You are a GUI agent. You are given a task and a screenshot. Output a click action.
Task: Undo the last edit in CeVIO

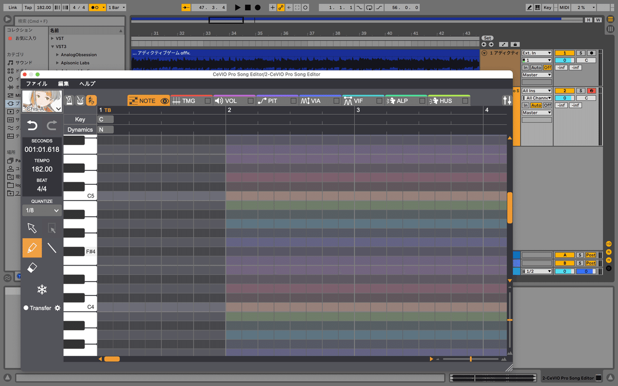click(x=32, y=125)
